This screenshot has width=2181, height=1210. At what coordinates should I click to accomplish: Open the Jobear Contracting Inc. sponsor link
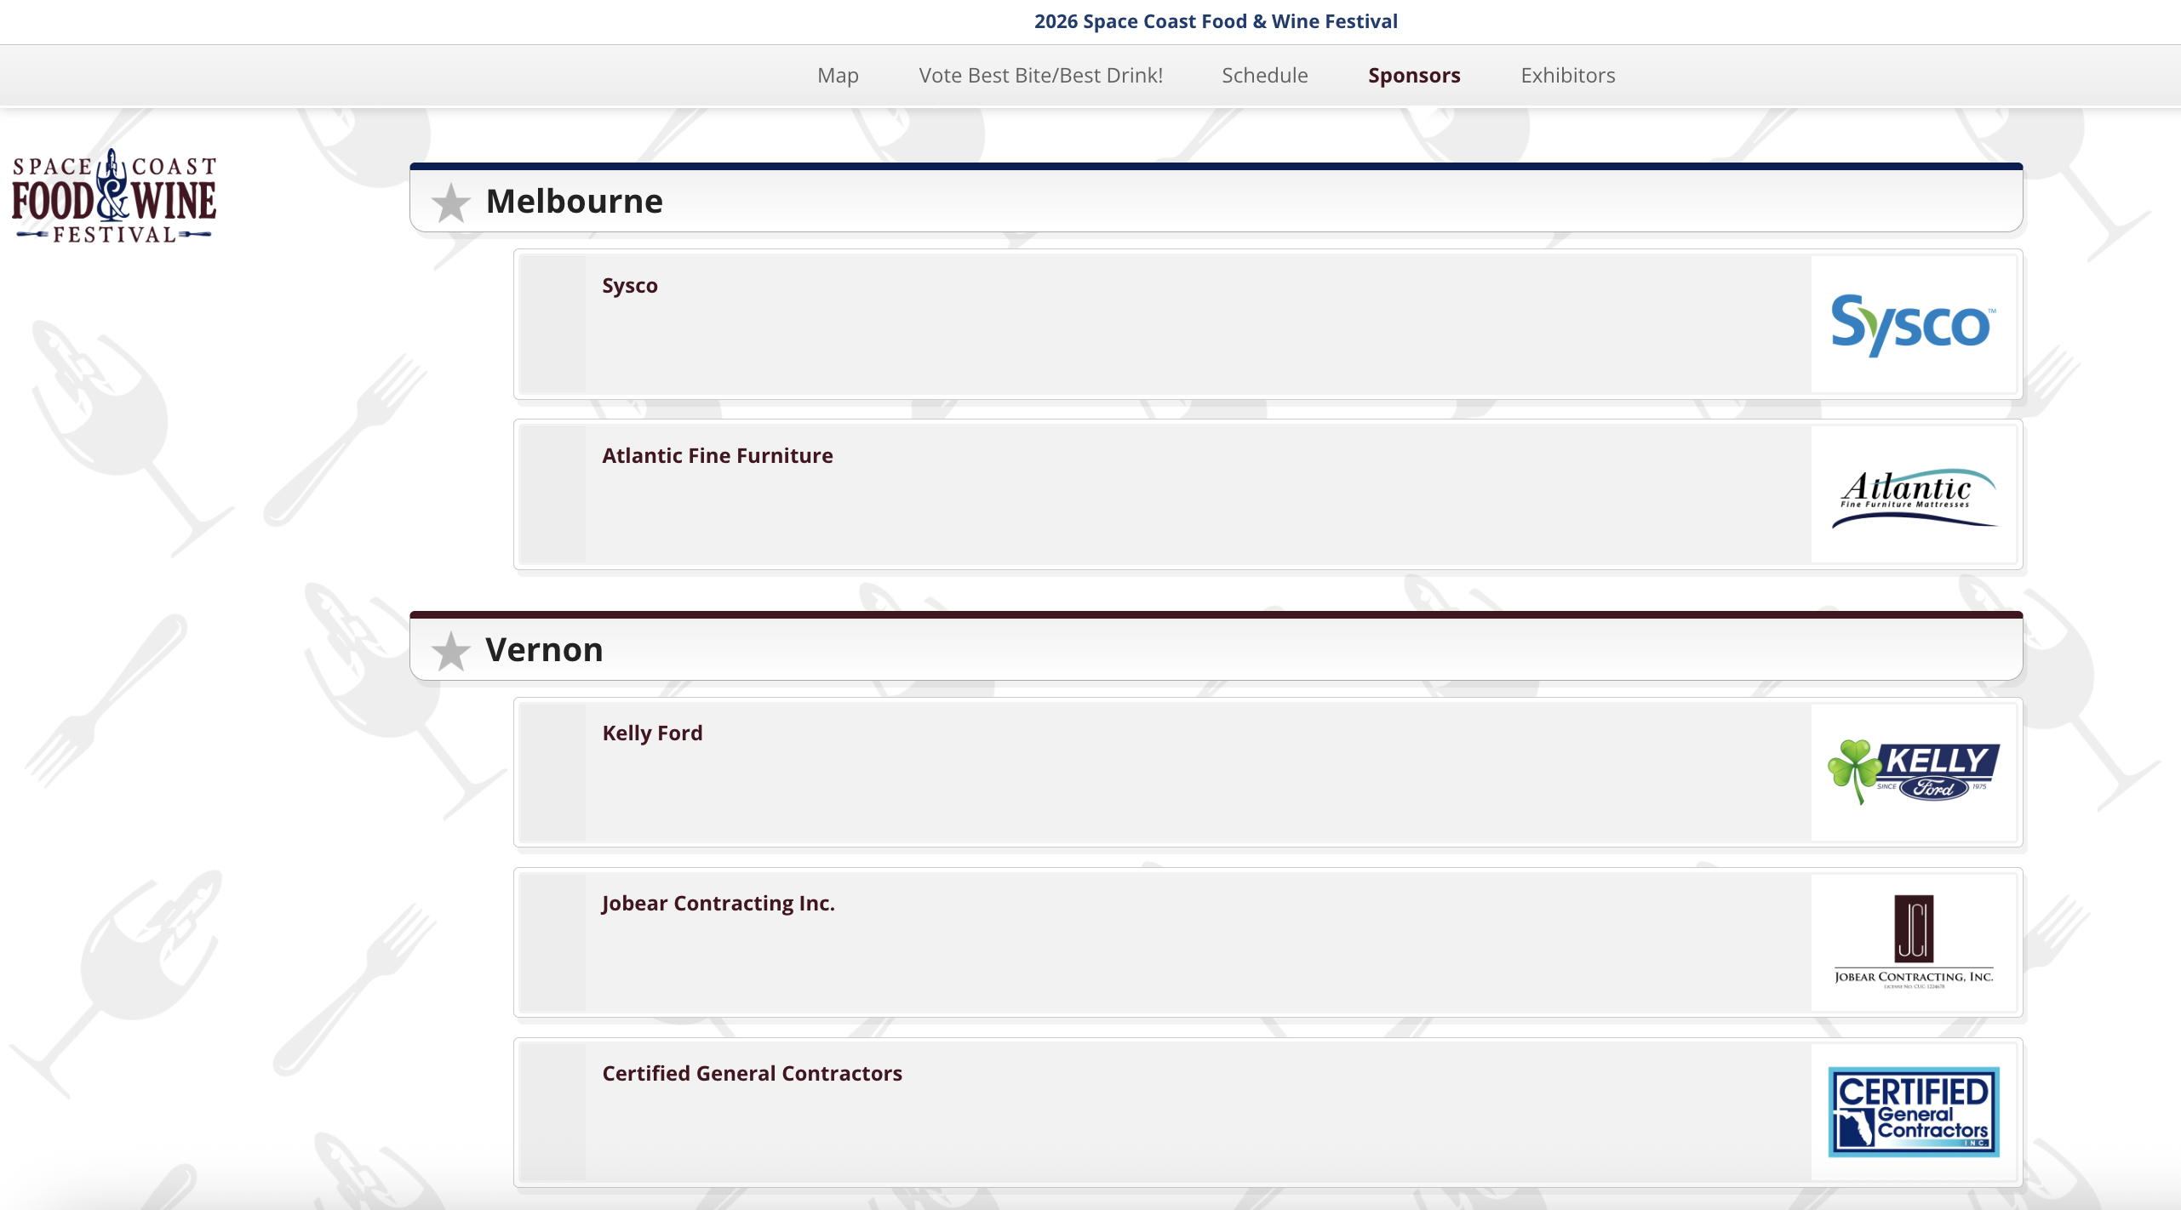pyautogui.click(x=718, y=904)
